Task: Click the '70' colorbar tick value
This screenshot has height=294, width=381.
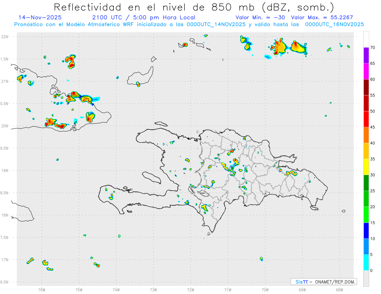Action: (x=373, y=48)
